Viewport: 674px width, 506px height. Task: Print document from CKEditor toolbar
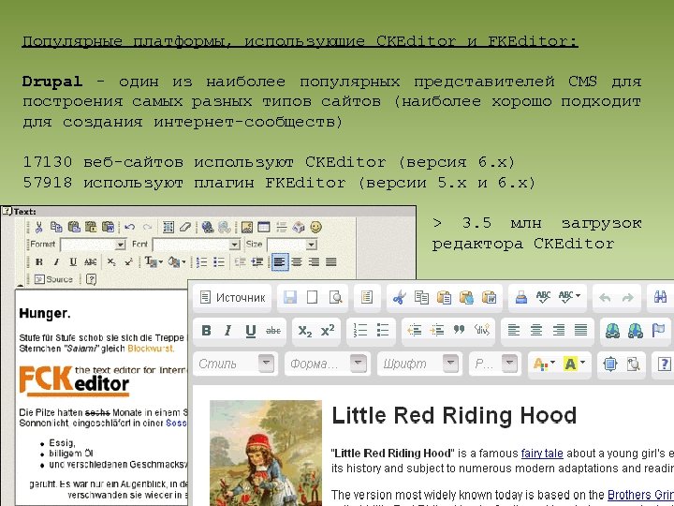click(x=521, y=297)
